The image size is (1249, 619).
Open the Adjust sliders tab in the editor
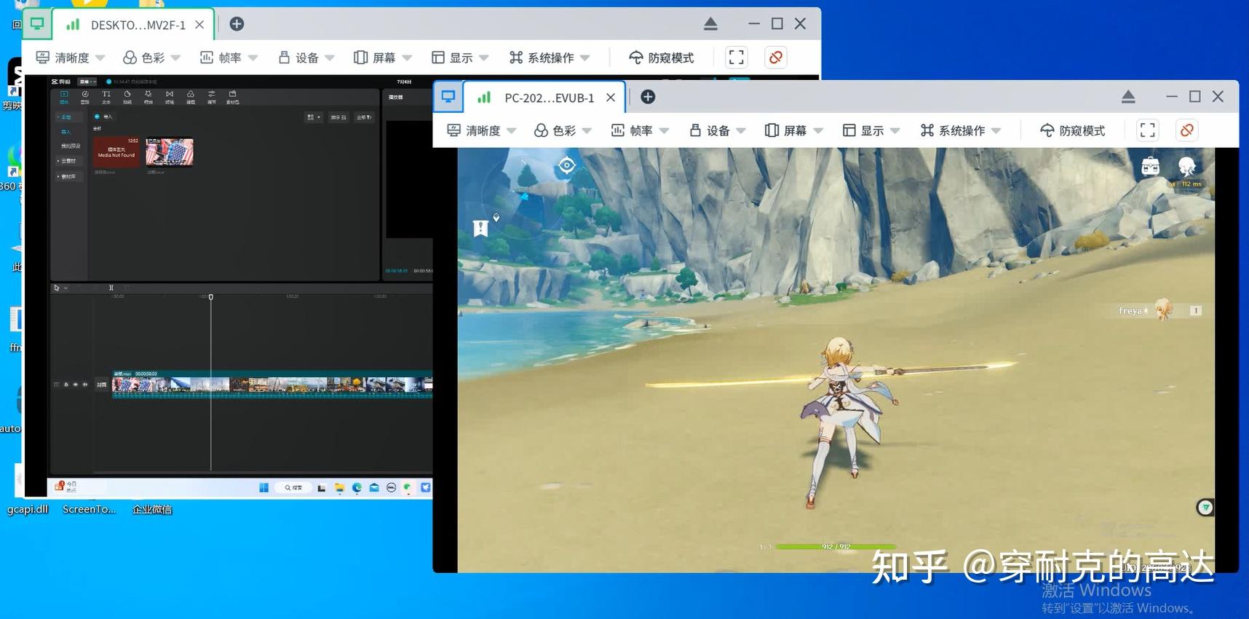coord(212,98)
